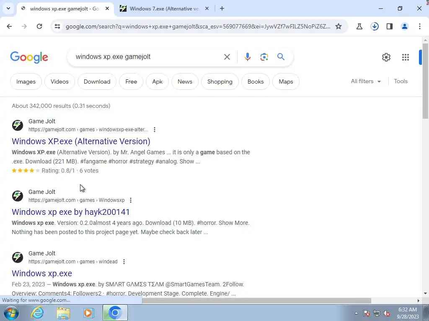
Task: Click horizontal scrollbar right arrow
Action: pos(419,301)
